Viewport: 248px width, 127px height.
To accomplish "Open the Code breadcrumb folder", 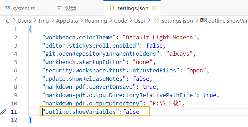I will pyautogui.click(x=121, y=21).
